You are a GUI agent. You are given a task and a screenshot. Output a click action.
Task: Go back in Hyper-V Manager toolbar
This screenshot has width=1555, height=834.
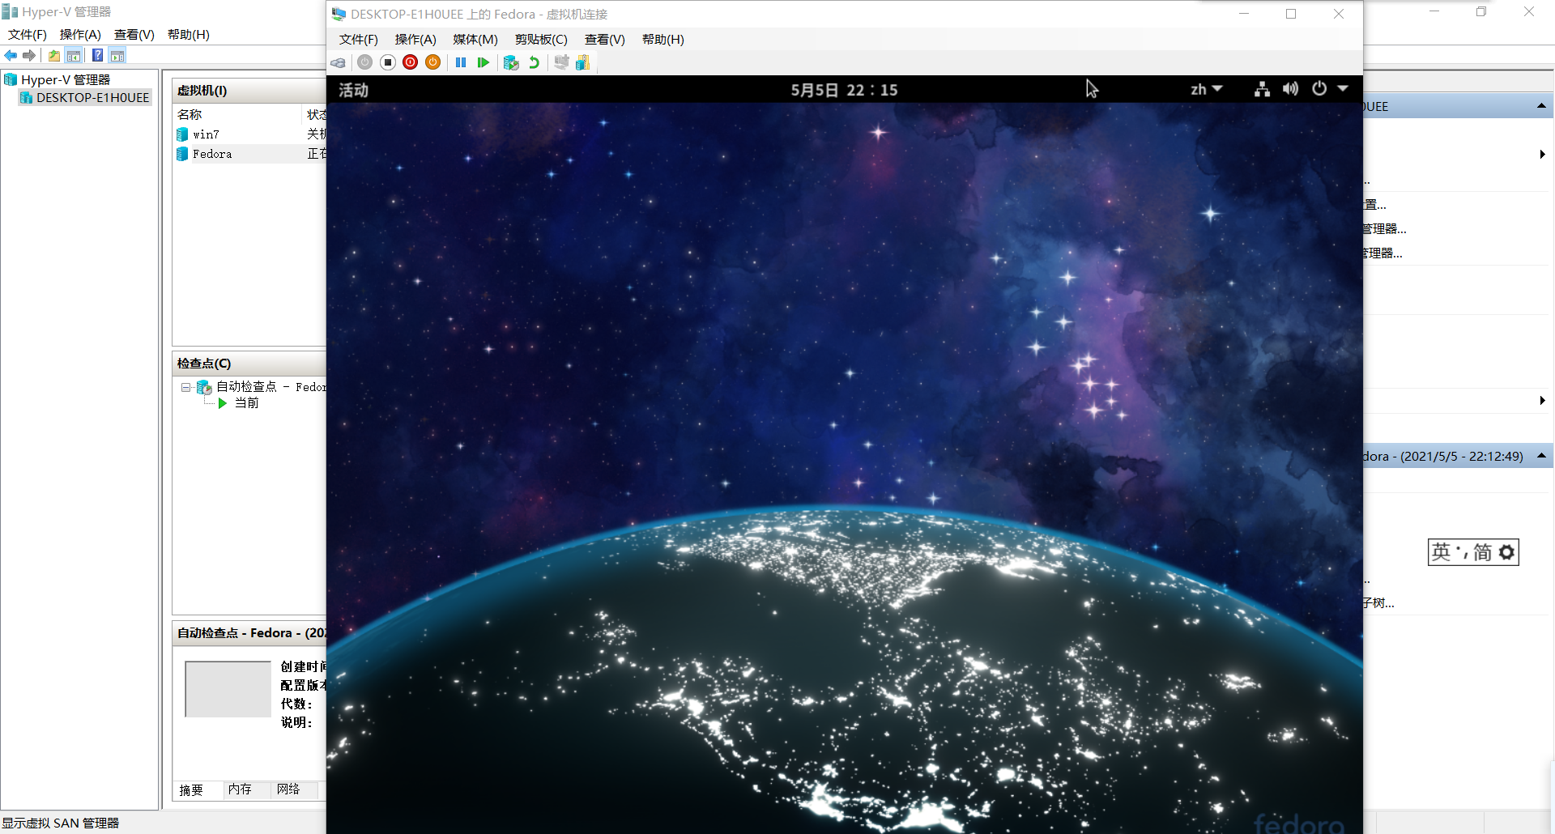pos(11,55)
